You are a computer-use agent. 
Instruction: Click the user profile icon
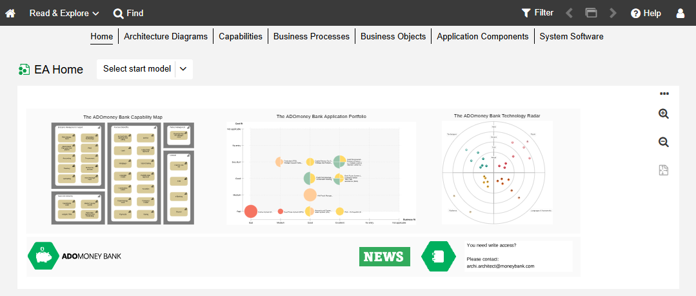[680, 13]
